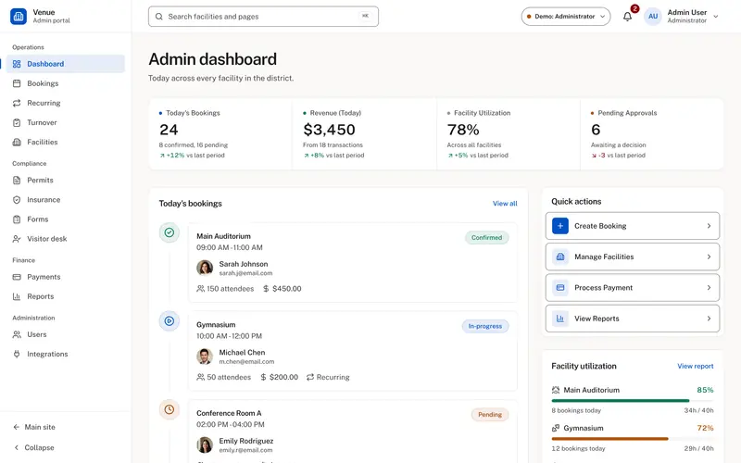This screenshot has width=741, height=463.
Task: Open View report in Facility utilization
Action: (696, 366)
